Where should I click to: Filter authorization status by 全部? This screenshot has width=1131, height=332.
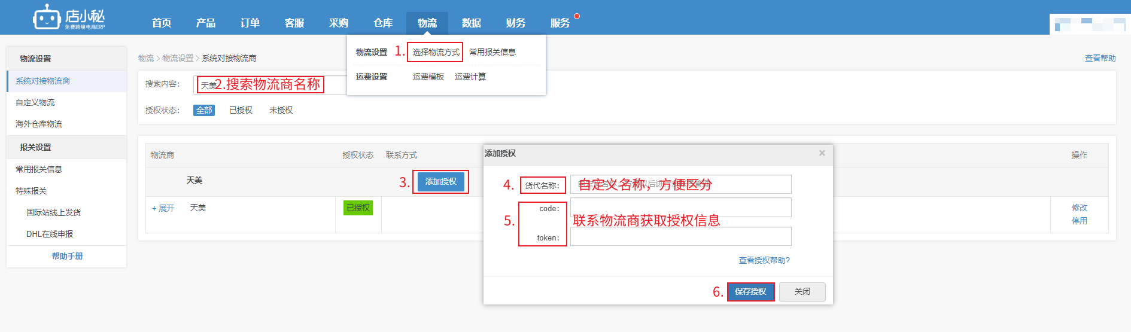point(204,110)
